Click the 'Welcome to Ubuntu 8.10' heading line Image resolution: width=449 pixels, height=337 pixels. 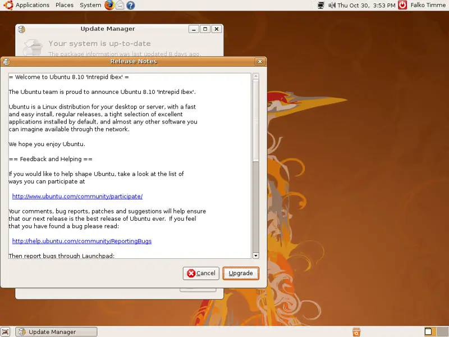pyautogui.click(x=68, y=77)
